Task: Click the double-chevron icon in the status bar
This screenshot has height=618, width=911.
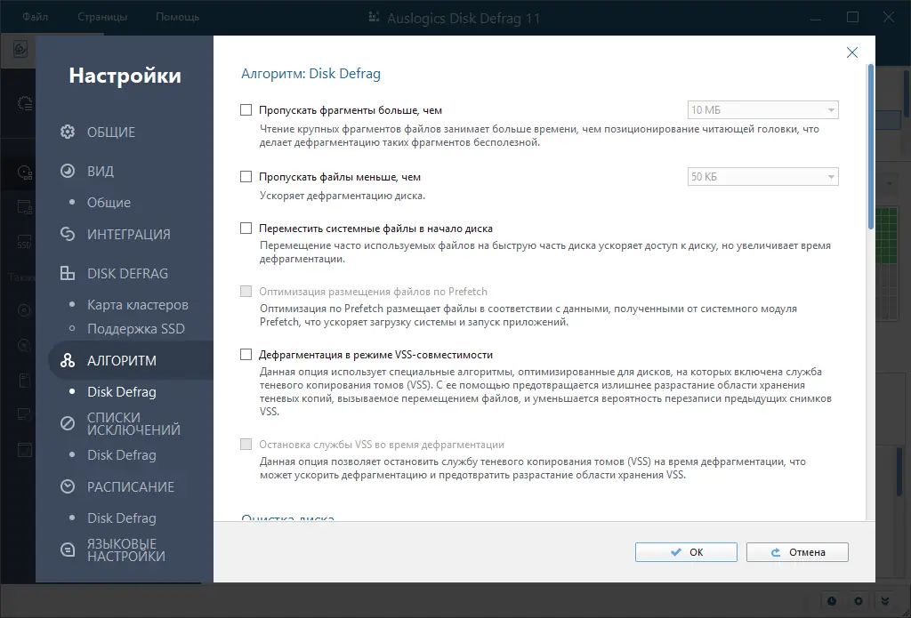Action: [885, 601]
